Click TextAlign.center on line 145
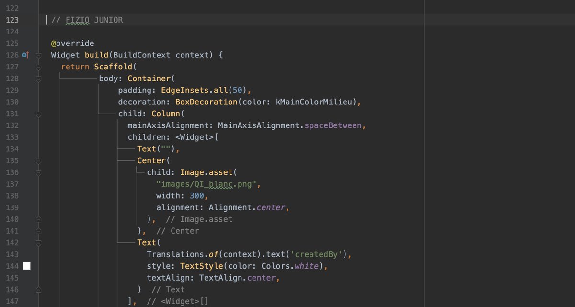The width and height of the screenshot is (575, 307). point(237,278)
